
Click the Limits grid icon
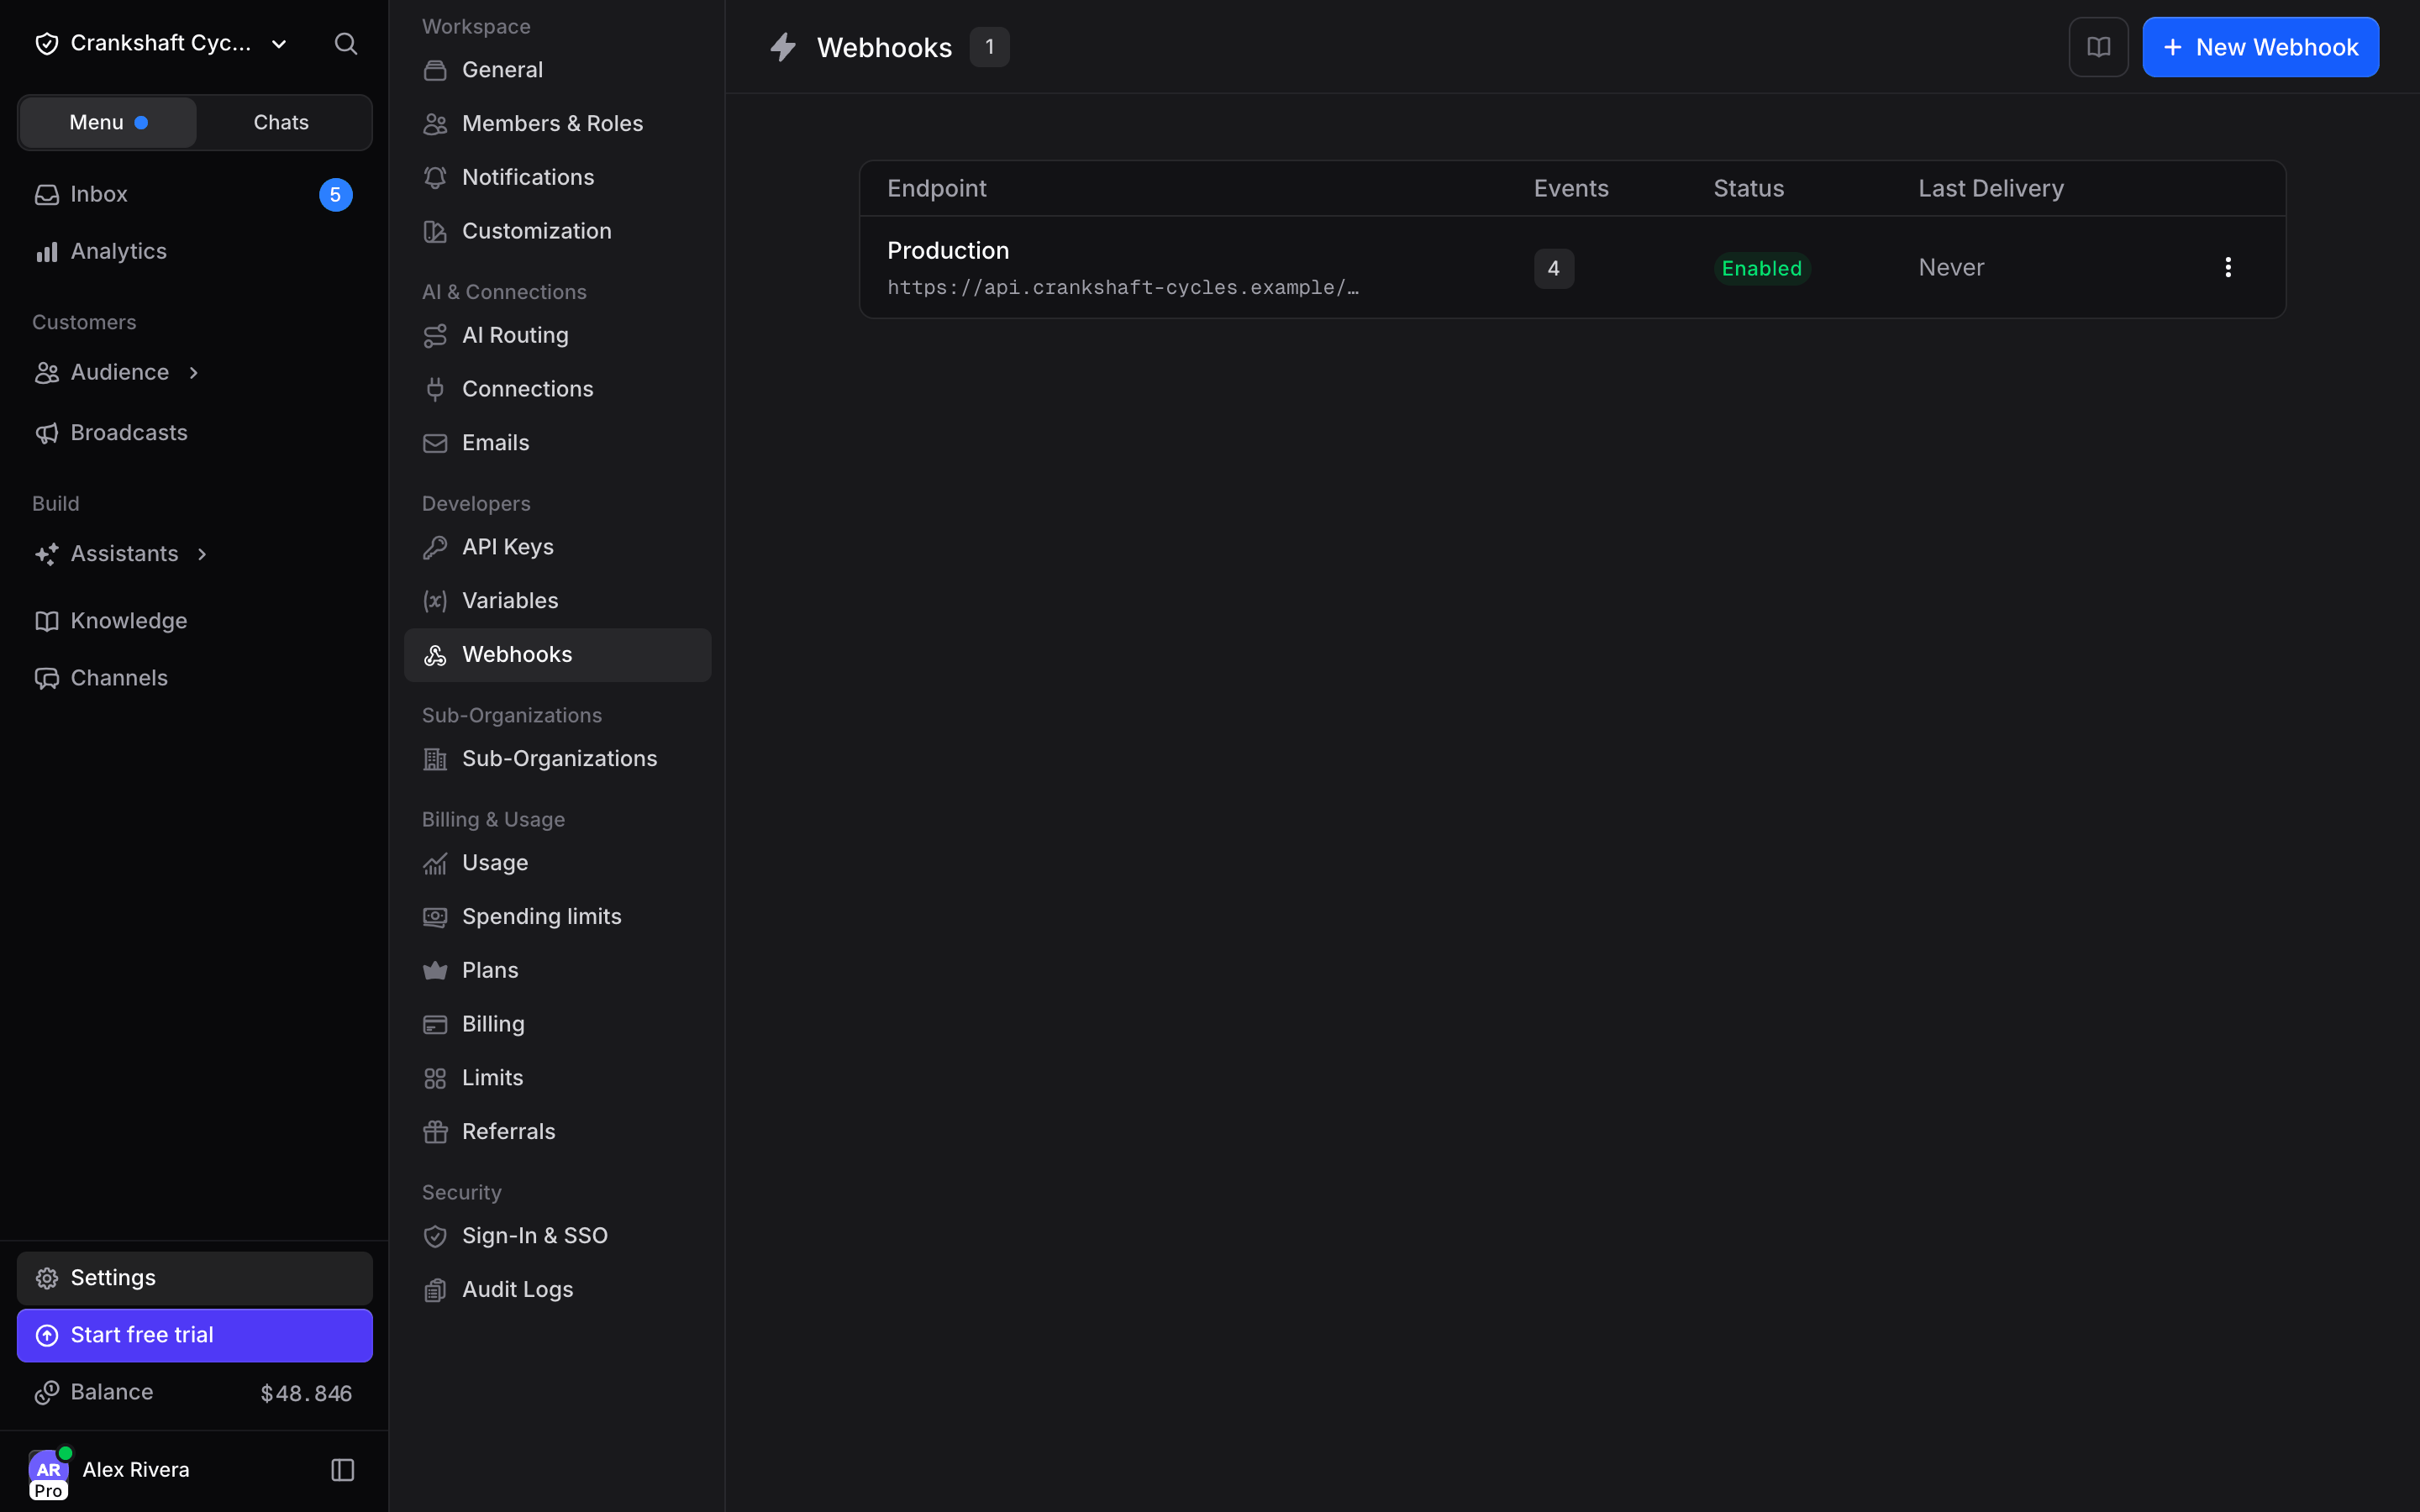pos(435,1078)
